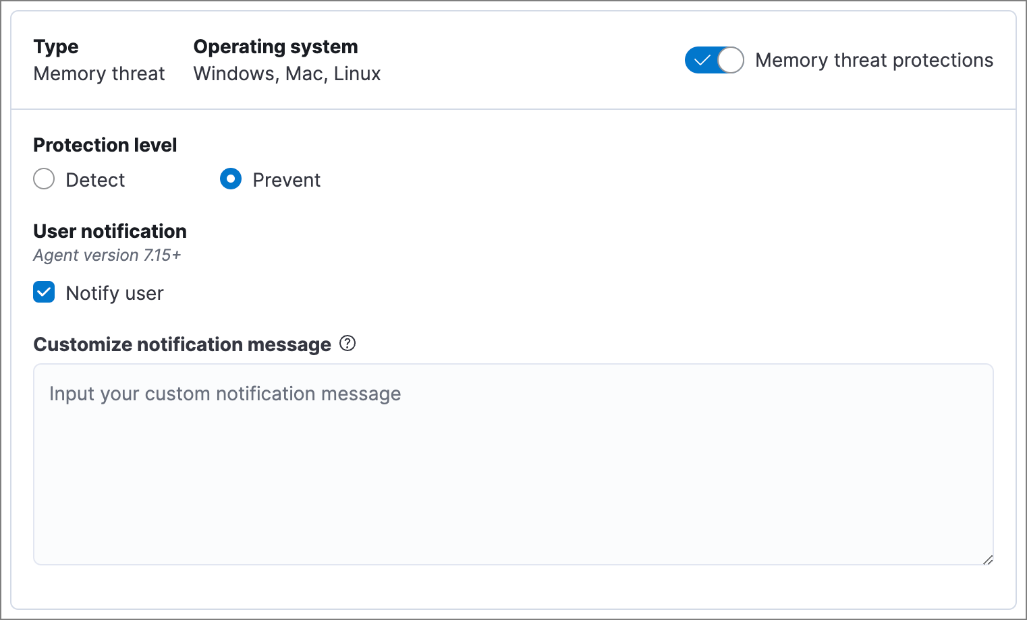Viewport: 1027px width, 620px height.
Task: Click the white knob of the protections toggle
Action: point(730,60)
